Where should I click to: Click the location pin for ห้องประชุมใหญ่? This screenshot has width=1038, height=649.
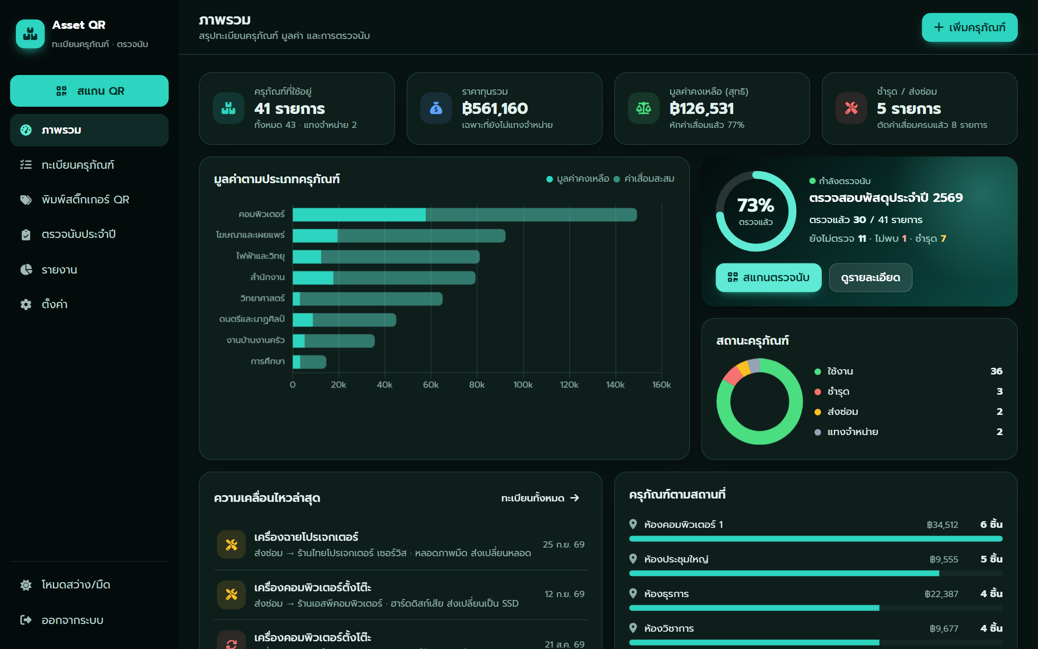(x=633, y=559)
